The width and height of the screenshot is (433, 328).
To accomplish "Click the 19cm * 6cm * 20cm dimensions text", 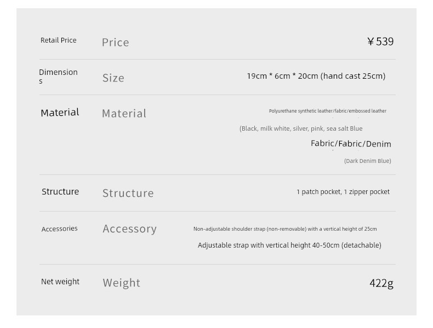I will (x=316, y=76).
